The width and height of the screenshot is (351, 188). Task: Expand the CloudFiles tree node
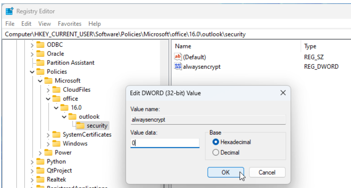(x=48, y=90)
